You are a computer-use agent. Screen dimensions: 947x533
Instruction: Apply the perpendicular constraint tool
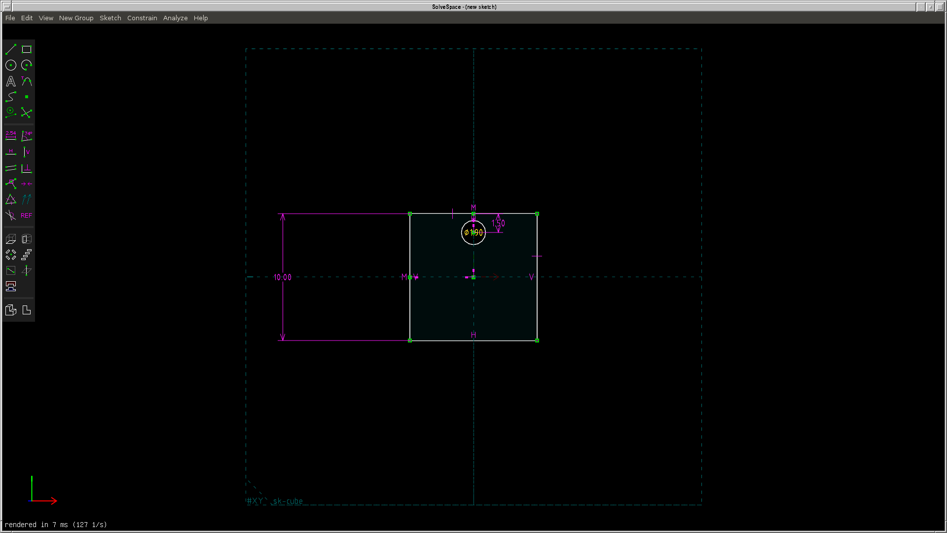pos(27,168)
